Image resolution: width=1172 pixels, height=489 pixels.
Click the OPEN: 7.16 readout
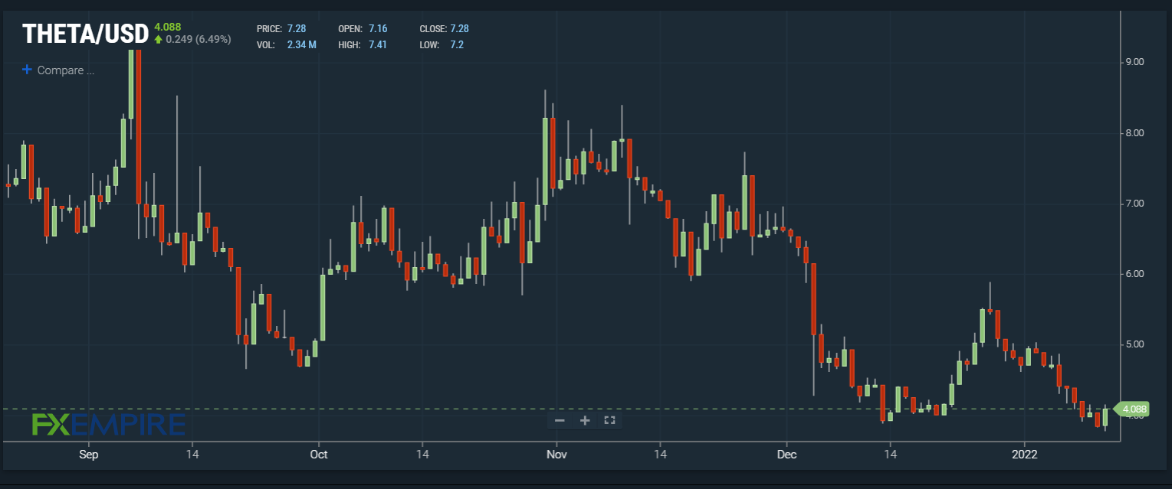[363, 28]
